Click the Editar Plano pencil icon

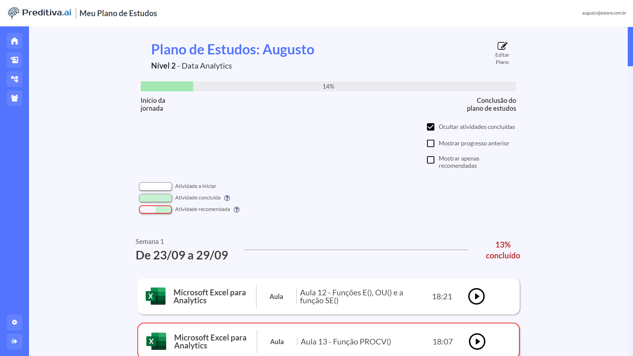pos(502,46)
